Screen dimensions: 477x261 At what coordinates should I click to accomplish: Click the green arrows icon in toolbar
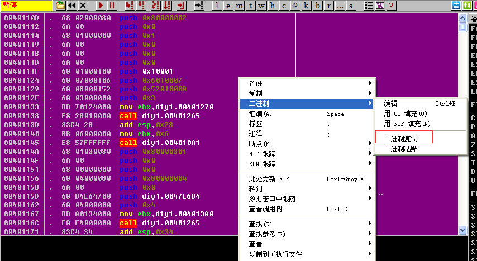click(467, 5)
